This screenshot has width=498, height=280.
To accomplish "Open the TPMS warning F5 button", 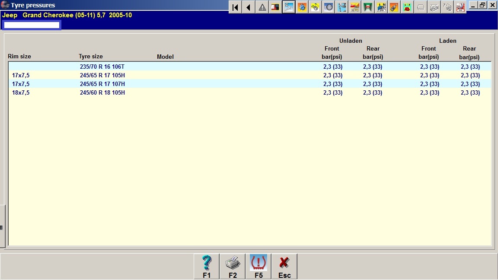I will pyautogui.click(x=259, y=266).
